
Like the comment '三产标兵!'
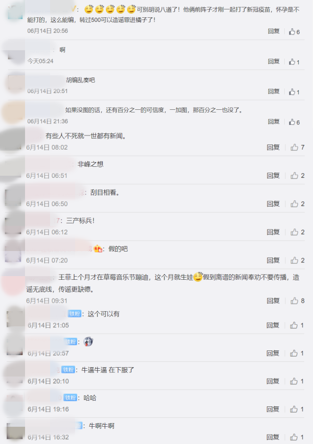pyautogui.click(x=297, y=232)
